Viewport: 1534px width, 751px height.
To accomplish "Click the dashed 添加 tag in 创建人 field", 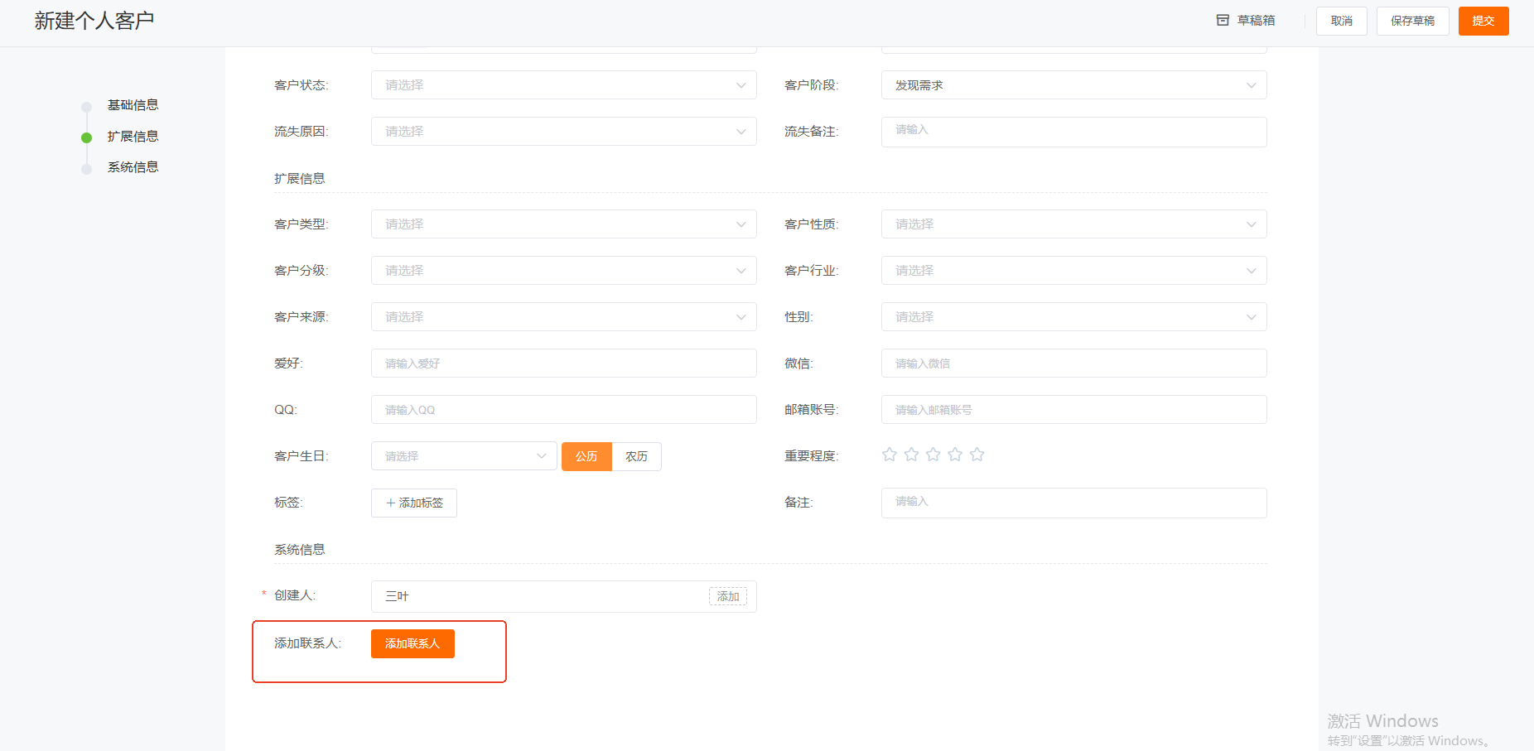I will tap(727, 596).
